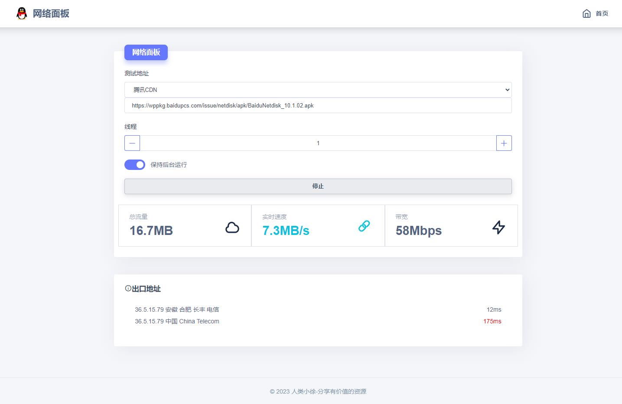Click the cloud icon beside 总流量
The width and height of the screenshot is (622, 404).
(232, 228)
